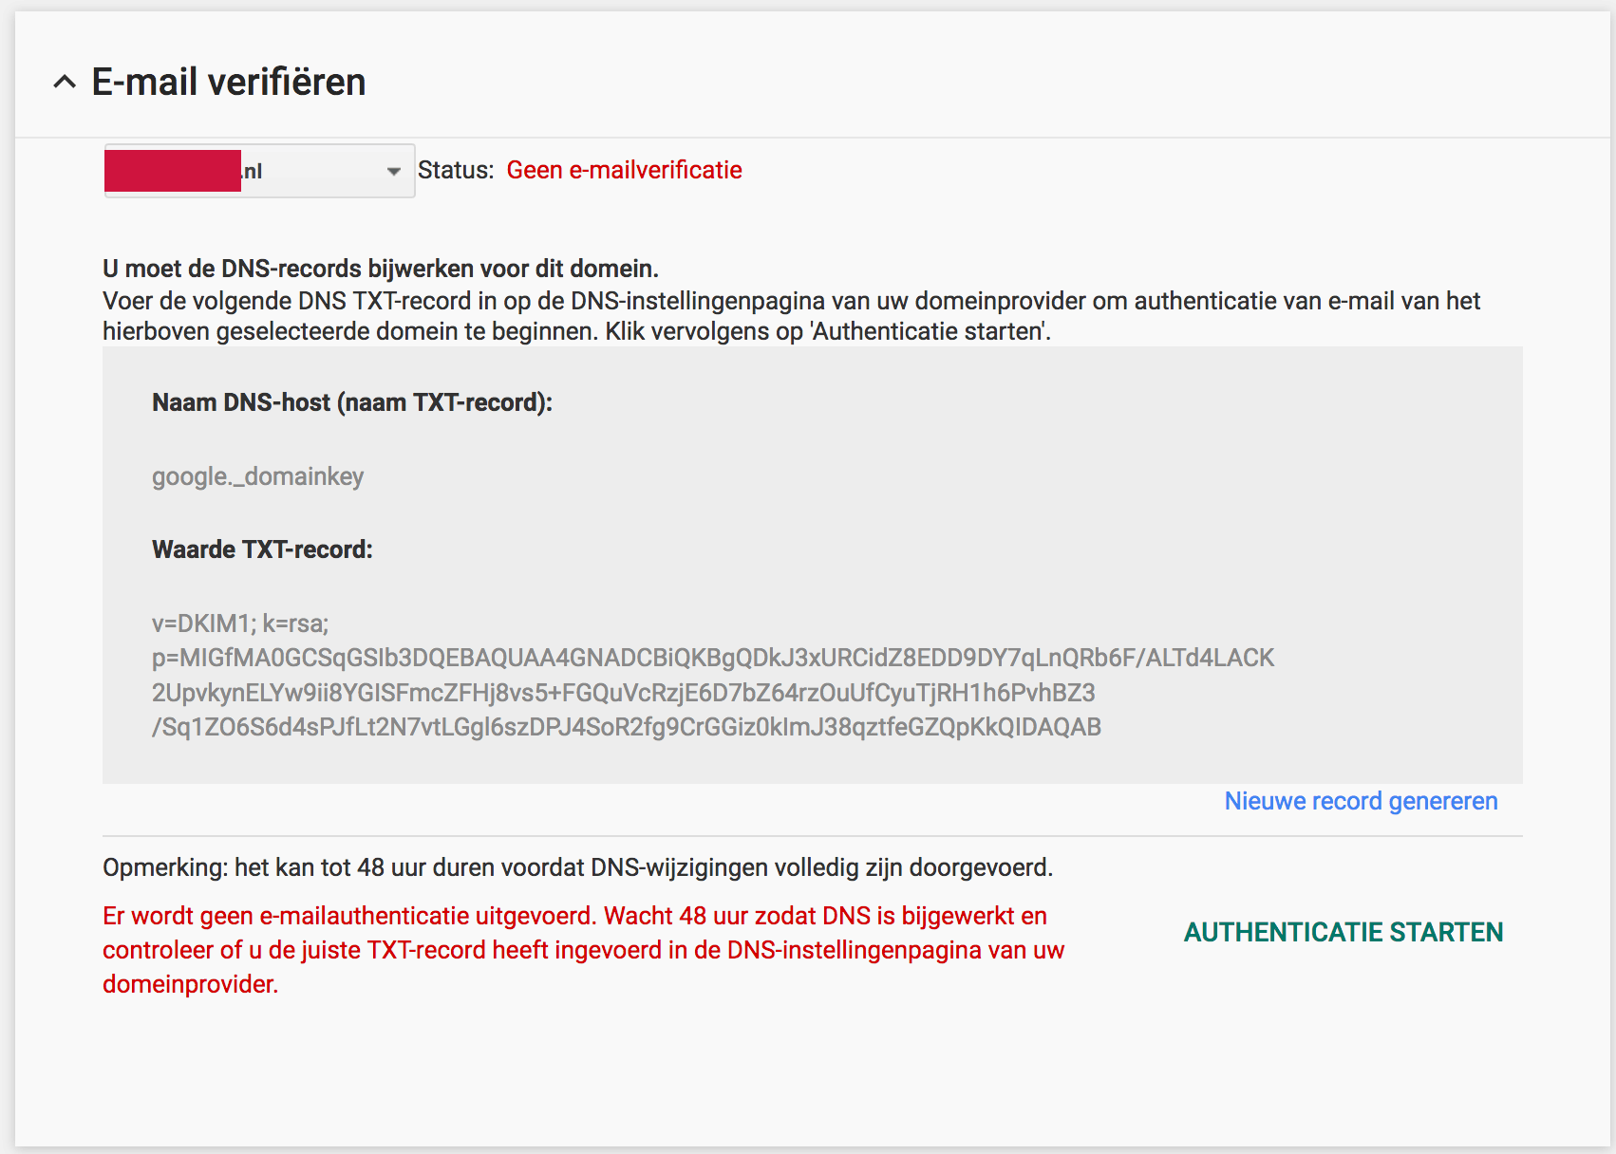Click the Naam DNS-host label
The width and height of the screenshot is (1616, 1154).
[351, 402]
